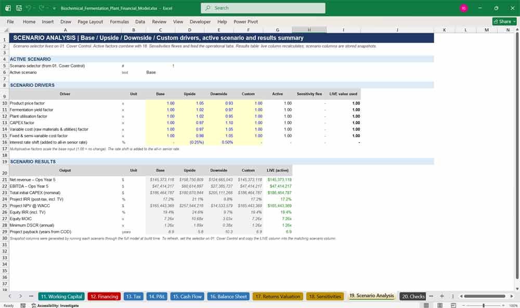Open the Help ribbon tab
520x308 pixels.
[222, 21]
